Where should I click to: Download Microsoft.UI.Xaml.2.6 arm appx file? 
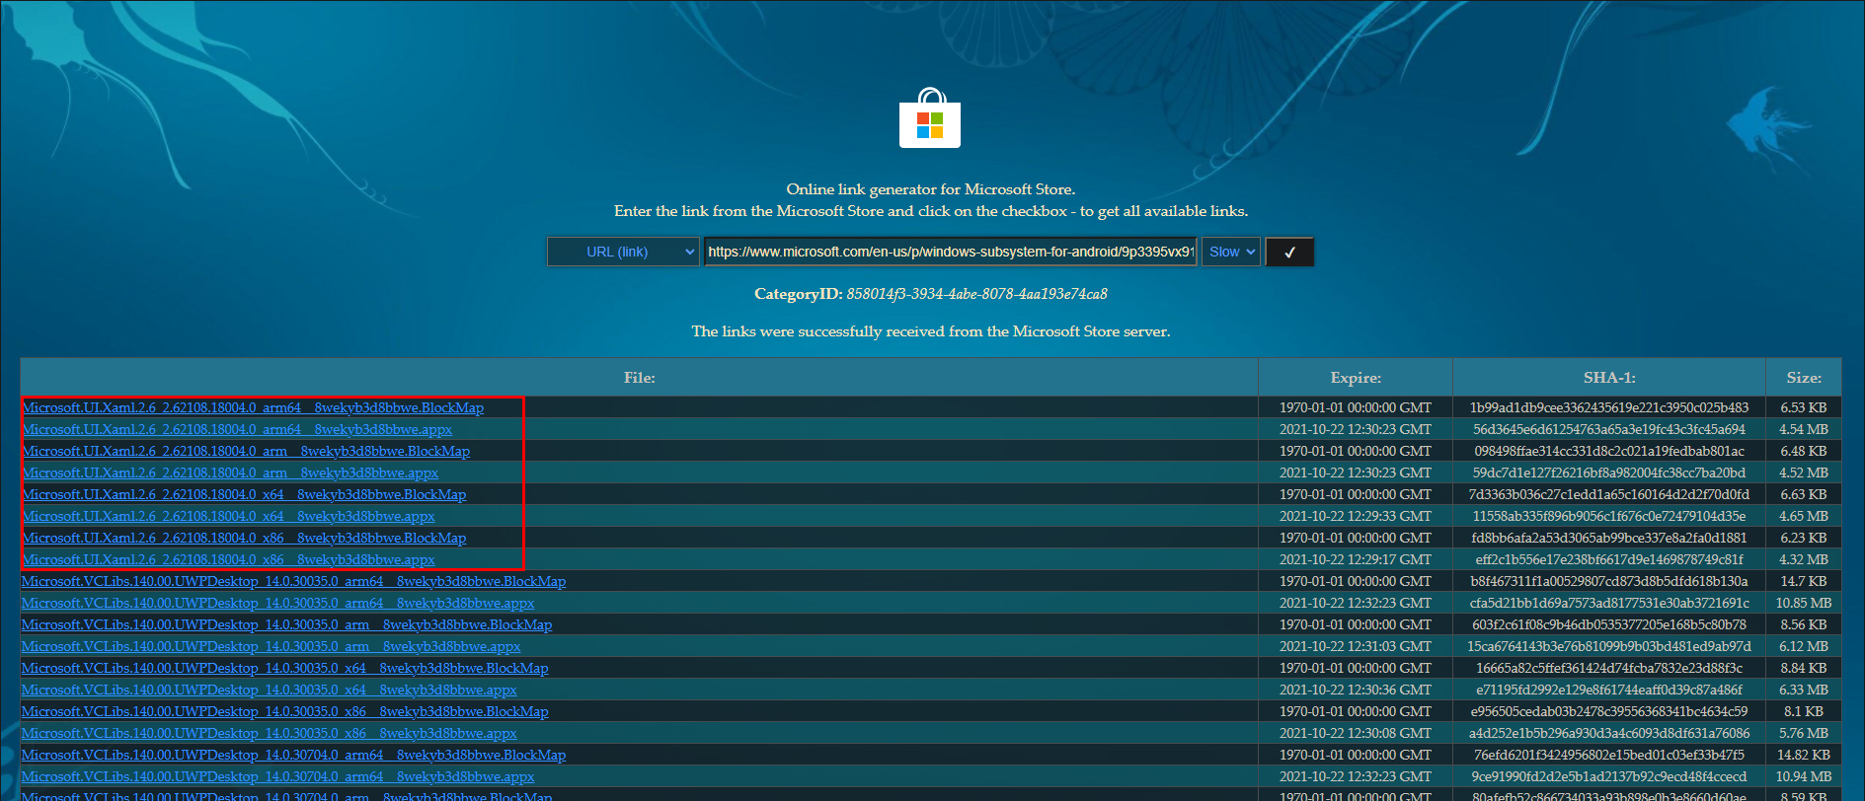[x=230, y=473]
